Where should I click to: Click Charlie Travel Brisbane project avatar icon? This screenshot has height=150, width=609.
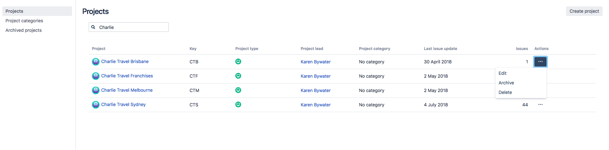pyautogui.click(x=95, y=62)
